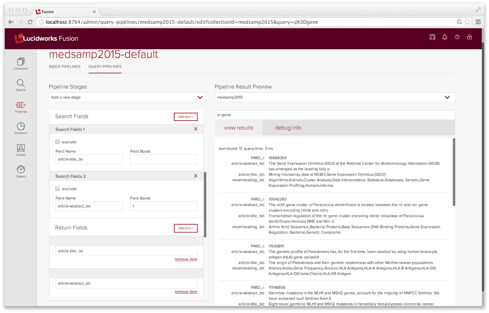This screenshot has width=489, height=313.
Task: Open notifications bell icon
Action: point(445,37)
